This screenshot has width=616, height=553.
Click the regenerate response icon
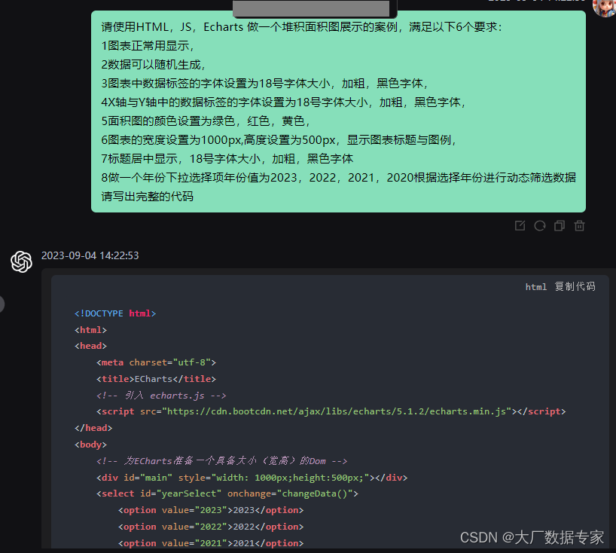coord(540,225)
